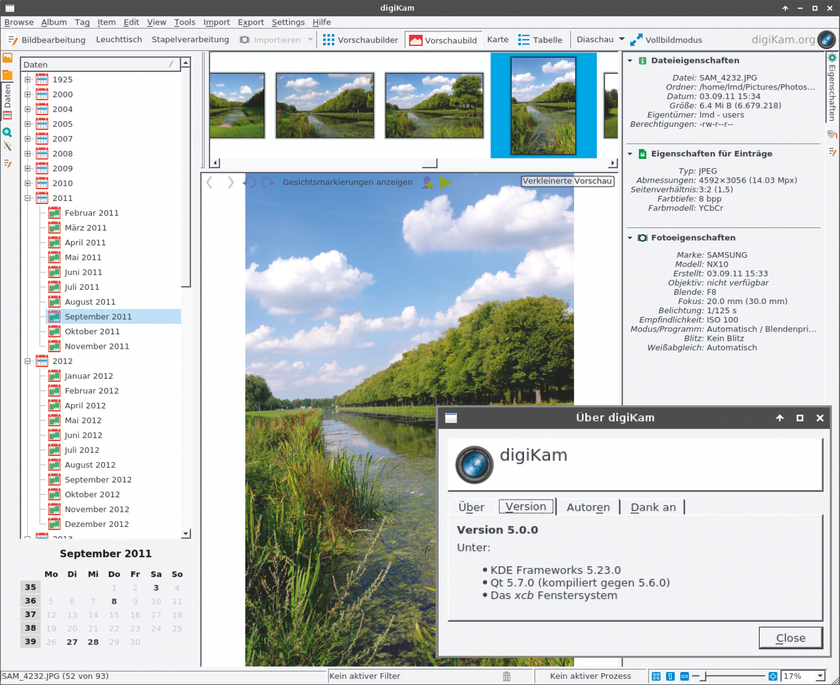The width and height of the screenshot is (840, 685).
Task: Click the fit-to-window zoom icon in status bar
Action: (x=656, y=676)
